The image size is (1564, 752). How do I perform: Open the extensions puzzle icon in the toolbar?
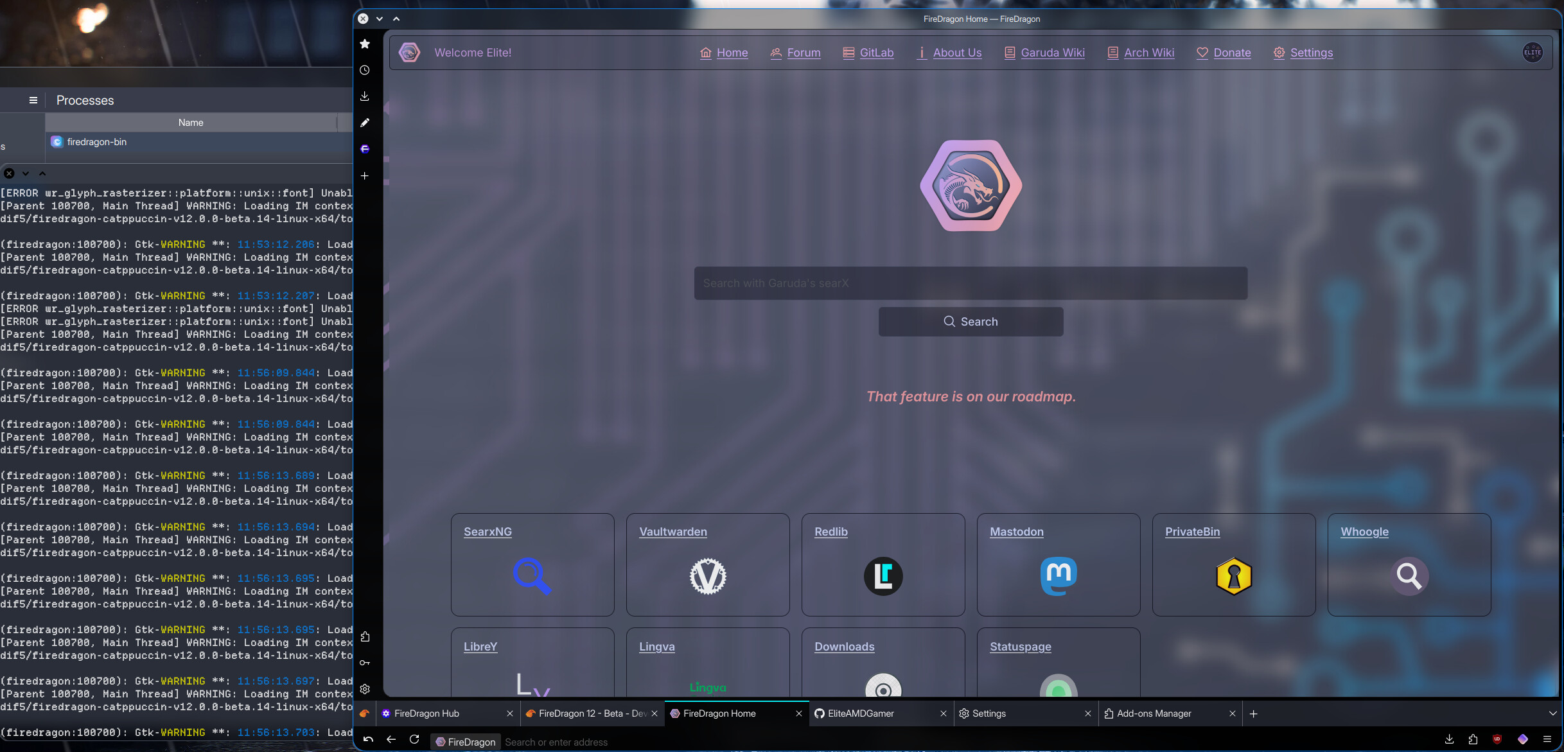pos(1473,739)
